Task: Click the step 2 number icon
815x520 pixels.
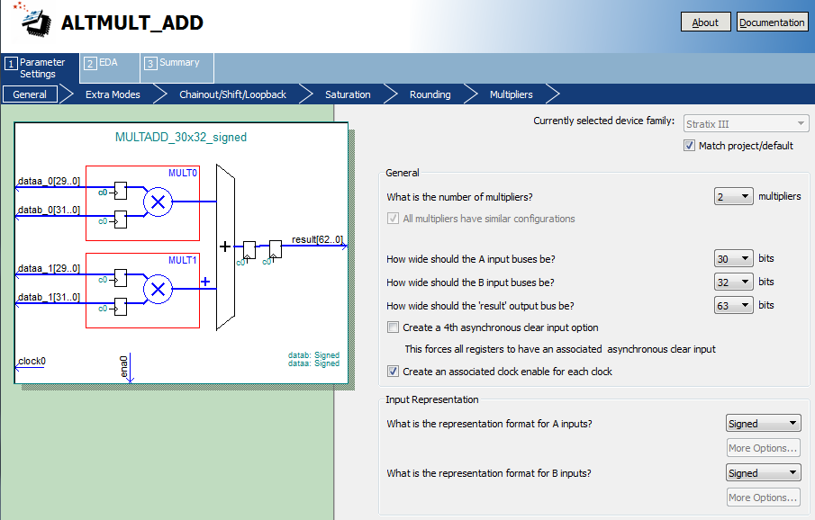Action: click(x=90, y=63)
